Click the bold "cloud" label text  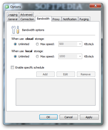coord(29,39)
